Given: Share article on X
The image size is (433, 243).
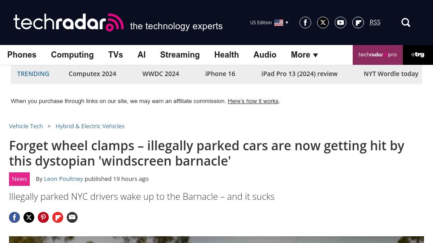Looking at the screenshot, I should [x=29, y=217].
